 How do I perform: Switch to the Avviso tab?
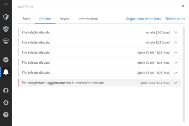[65, 19]
